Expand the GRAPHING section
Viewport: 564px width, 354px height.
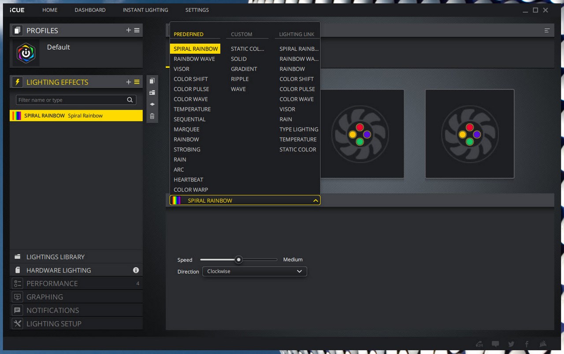pyautogui.click(x=76, y=297)
